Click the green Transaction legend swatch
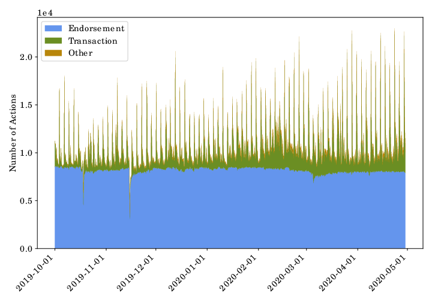The height and width of the screenshot is (302, 432). pos(53,40)
